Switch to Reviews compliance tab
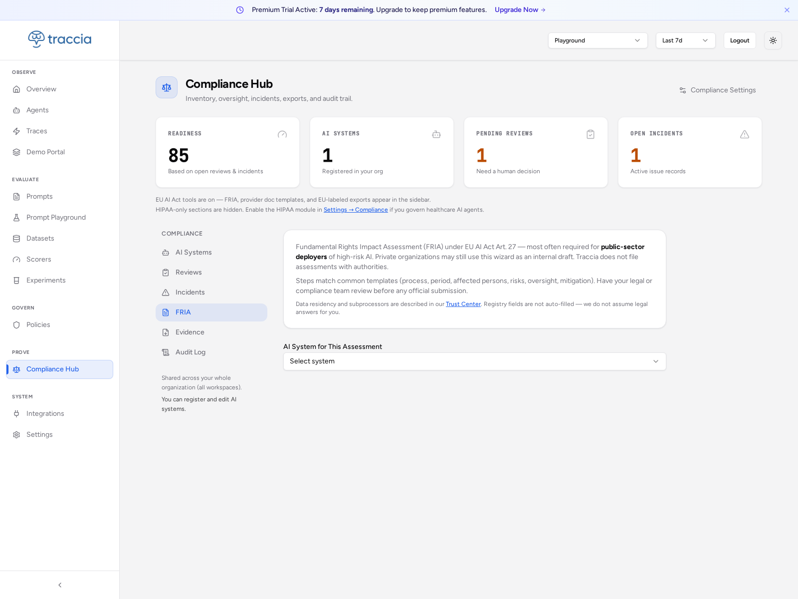Viewport: 798px width, 599px height. click(211, 273)
